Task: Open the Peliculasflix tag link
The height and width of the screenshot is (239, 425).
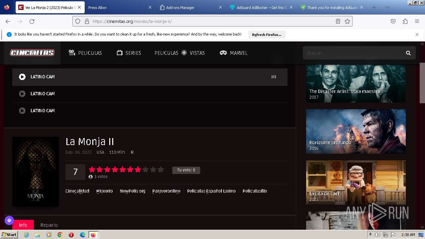Action: tap(255, 191)
